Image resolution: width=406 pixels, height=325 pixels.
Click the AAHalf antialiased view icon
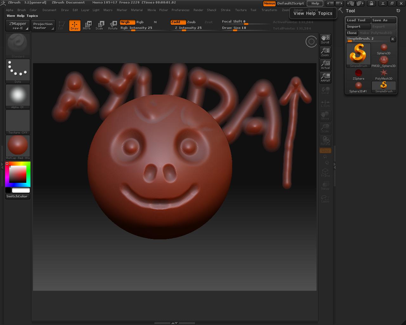pos(325,77)
